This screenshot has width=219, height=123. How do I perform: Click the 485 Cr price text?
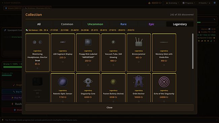coord(139,57)
